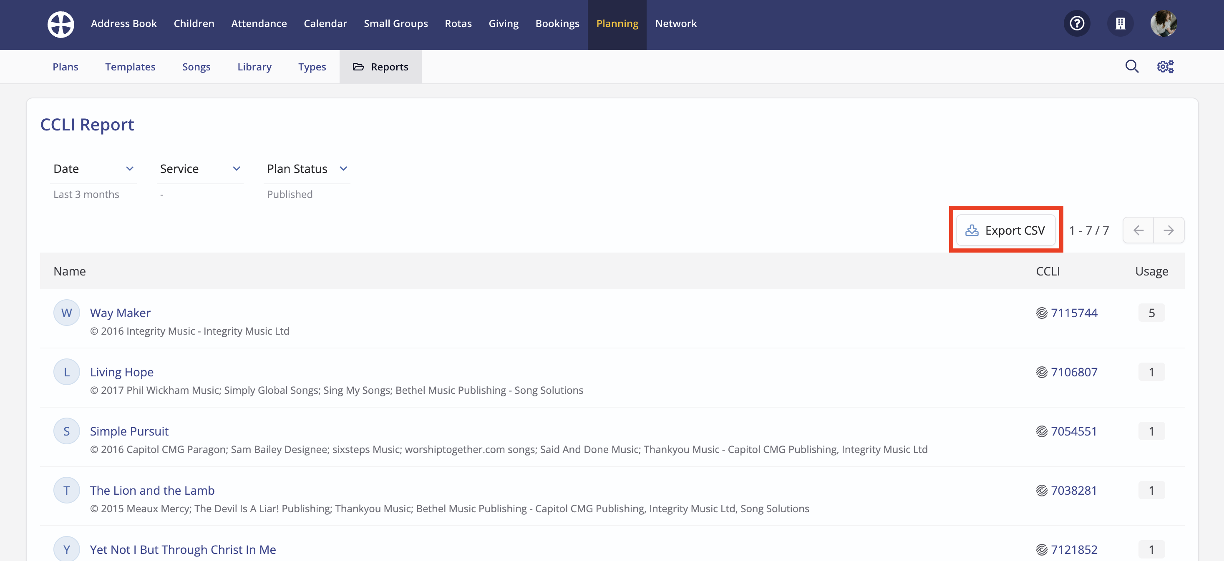Open the Children module
The height and width of the screenshot is (561, 1224).
pos(194,24)
